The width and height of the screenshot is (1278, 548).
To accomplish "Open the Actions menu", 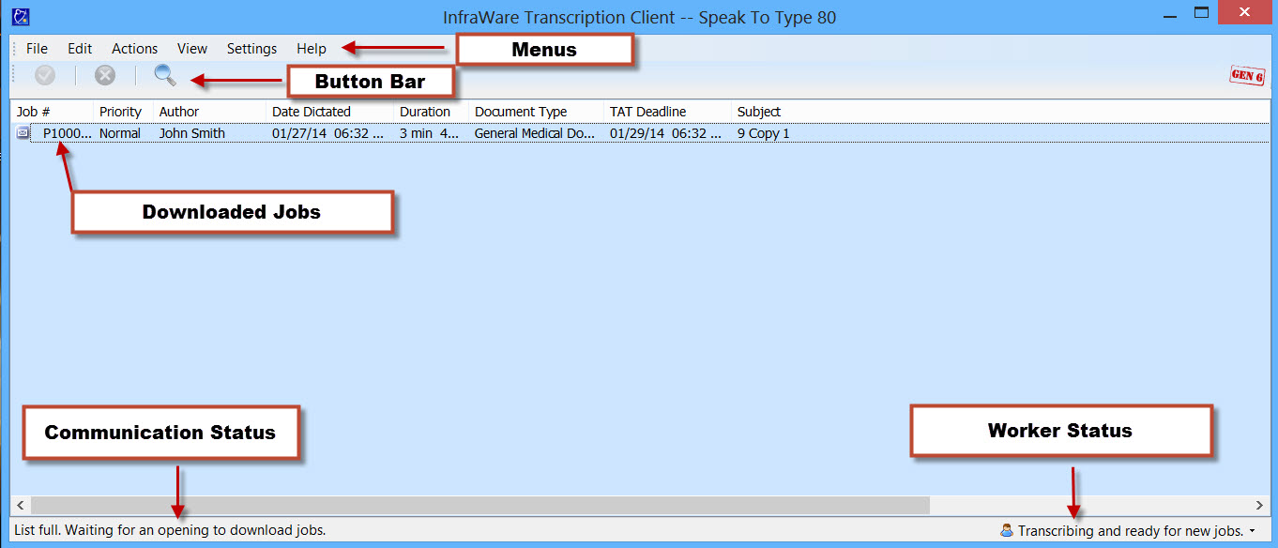I will pyautogui.click(x=135, y=49).
